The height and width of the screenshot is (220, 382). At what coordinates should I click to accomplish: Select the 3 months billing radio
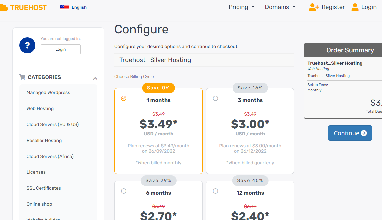click(215, 98)
